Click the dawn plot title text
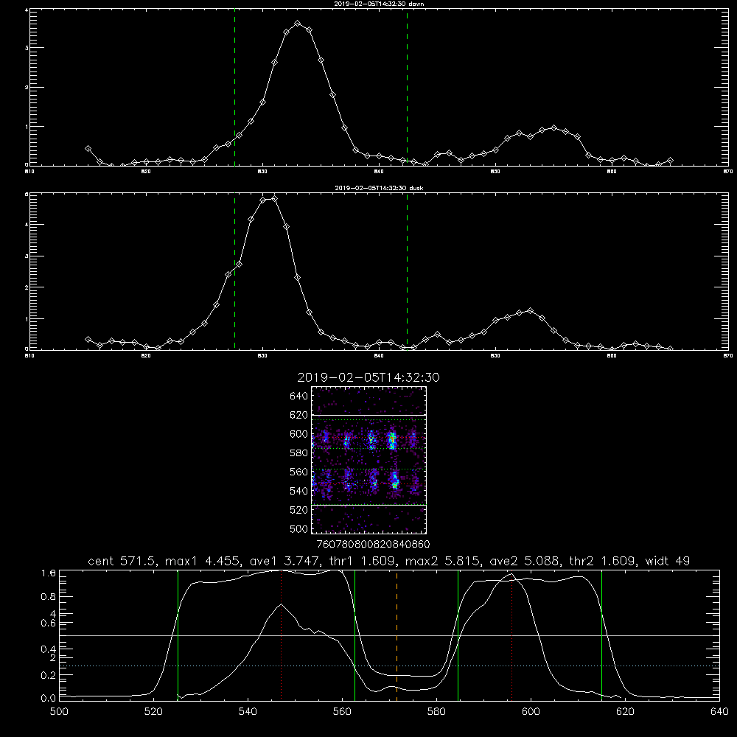 tap(379, 4)
